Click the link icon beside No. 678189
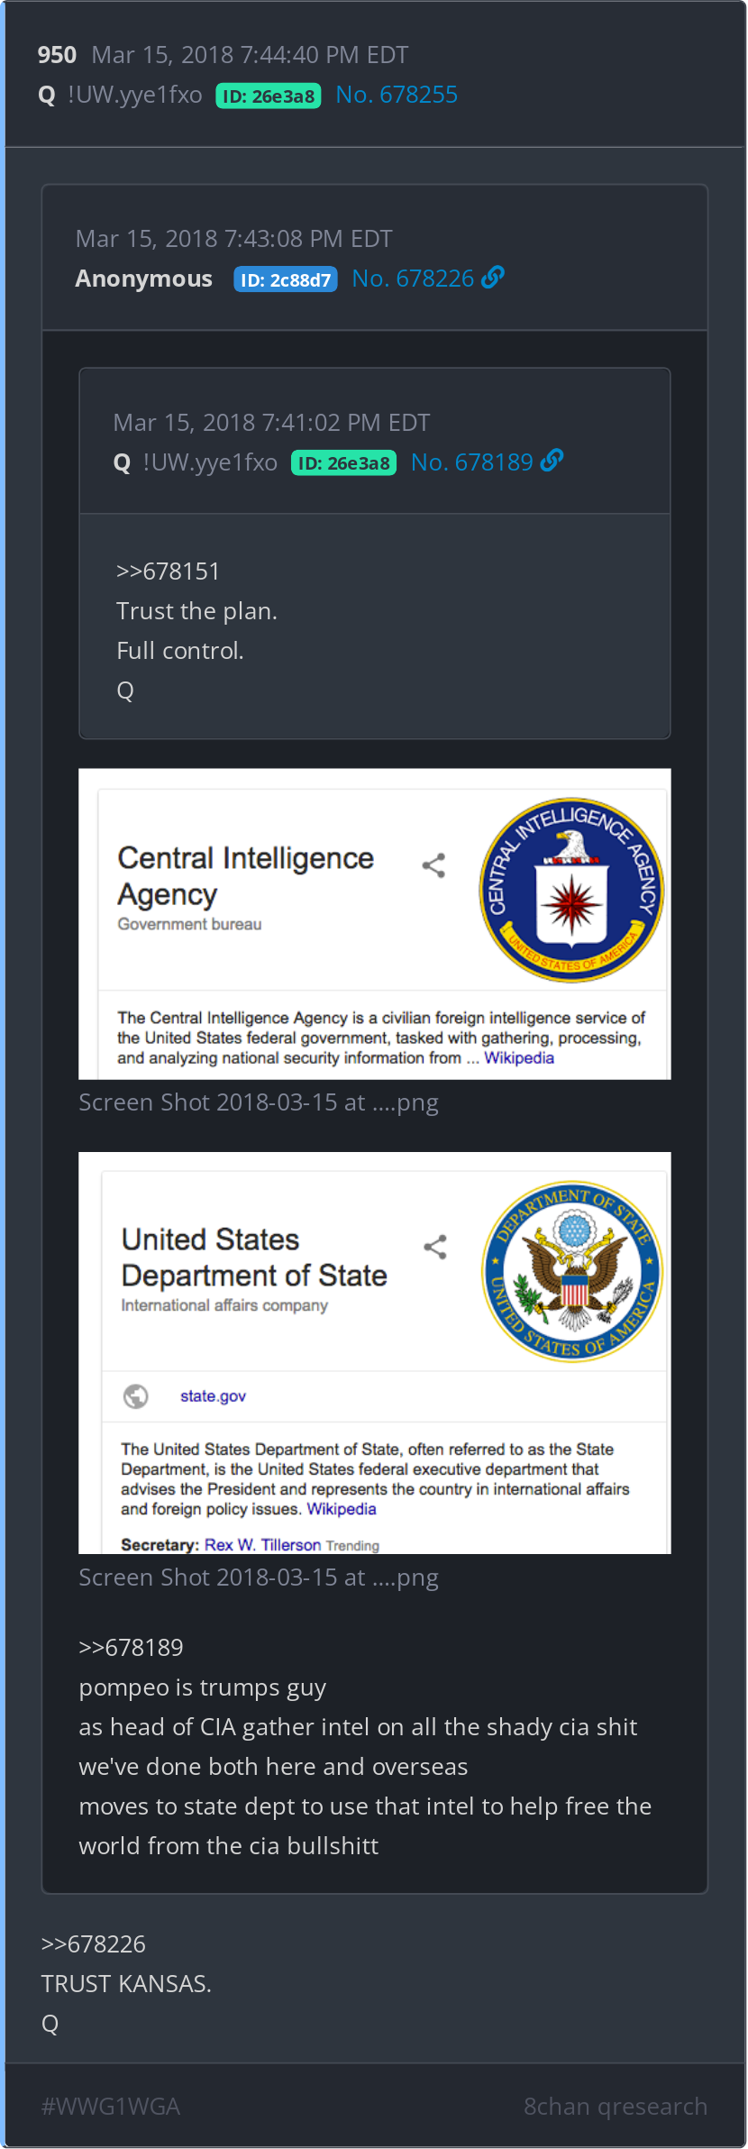 click(x=552, y=462)
